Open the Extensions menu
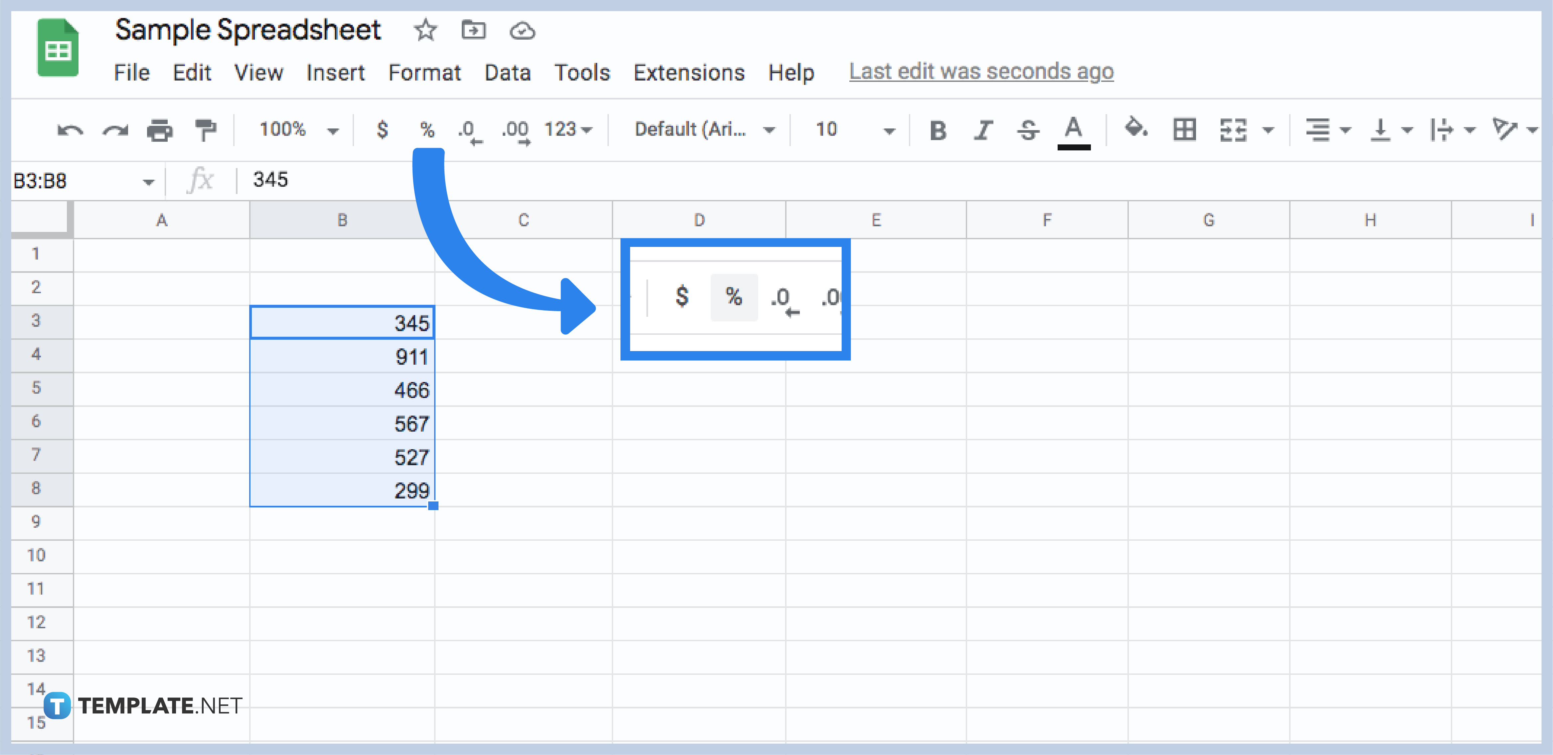Screen dimensions: 1553x755 [688, 72]
